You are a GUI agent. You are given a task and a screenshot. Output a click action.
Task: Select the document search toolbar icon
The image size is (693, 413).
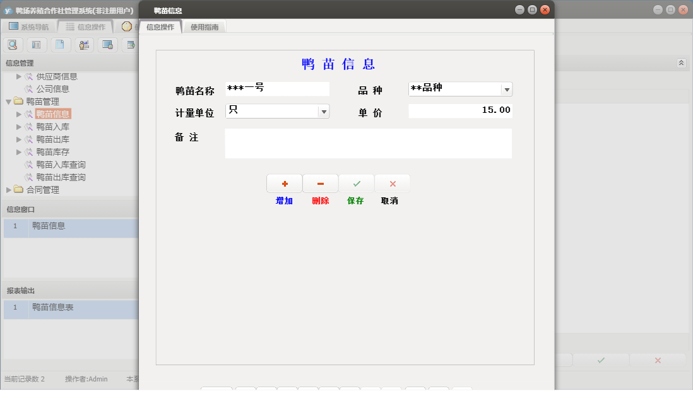[13, 44]
